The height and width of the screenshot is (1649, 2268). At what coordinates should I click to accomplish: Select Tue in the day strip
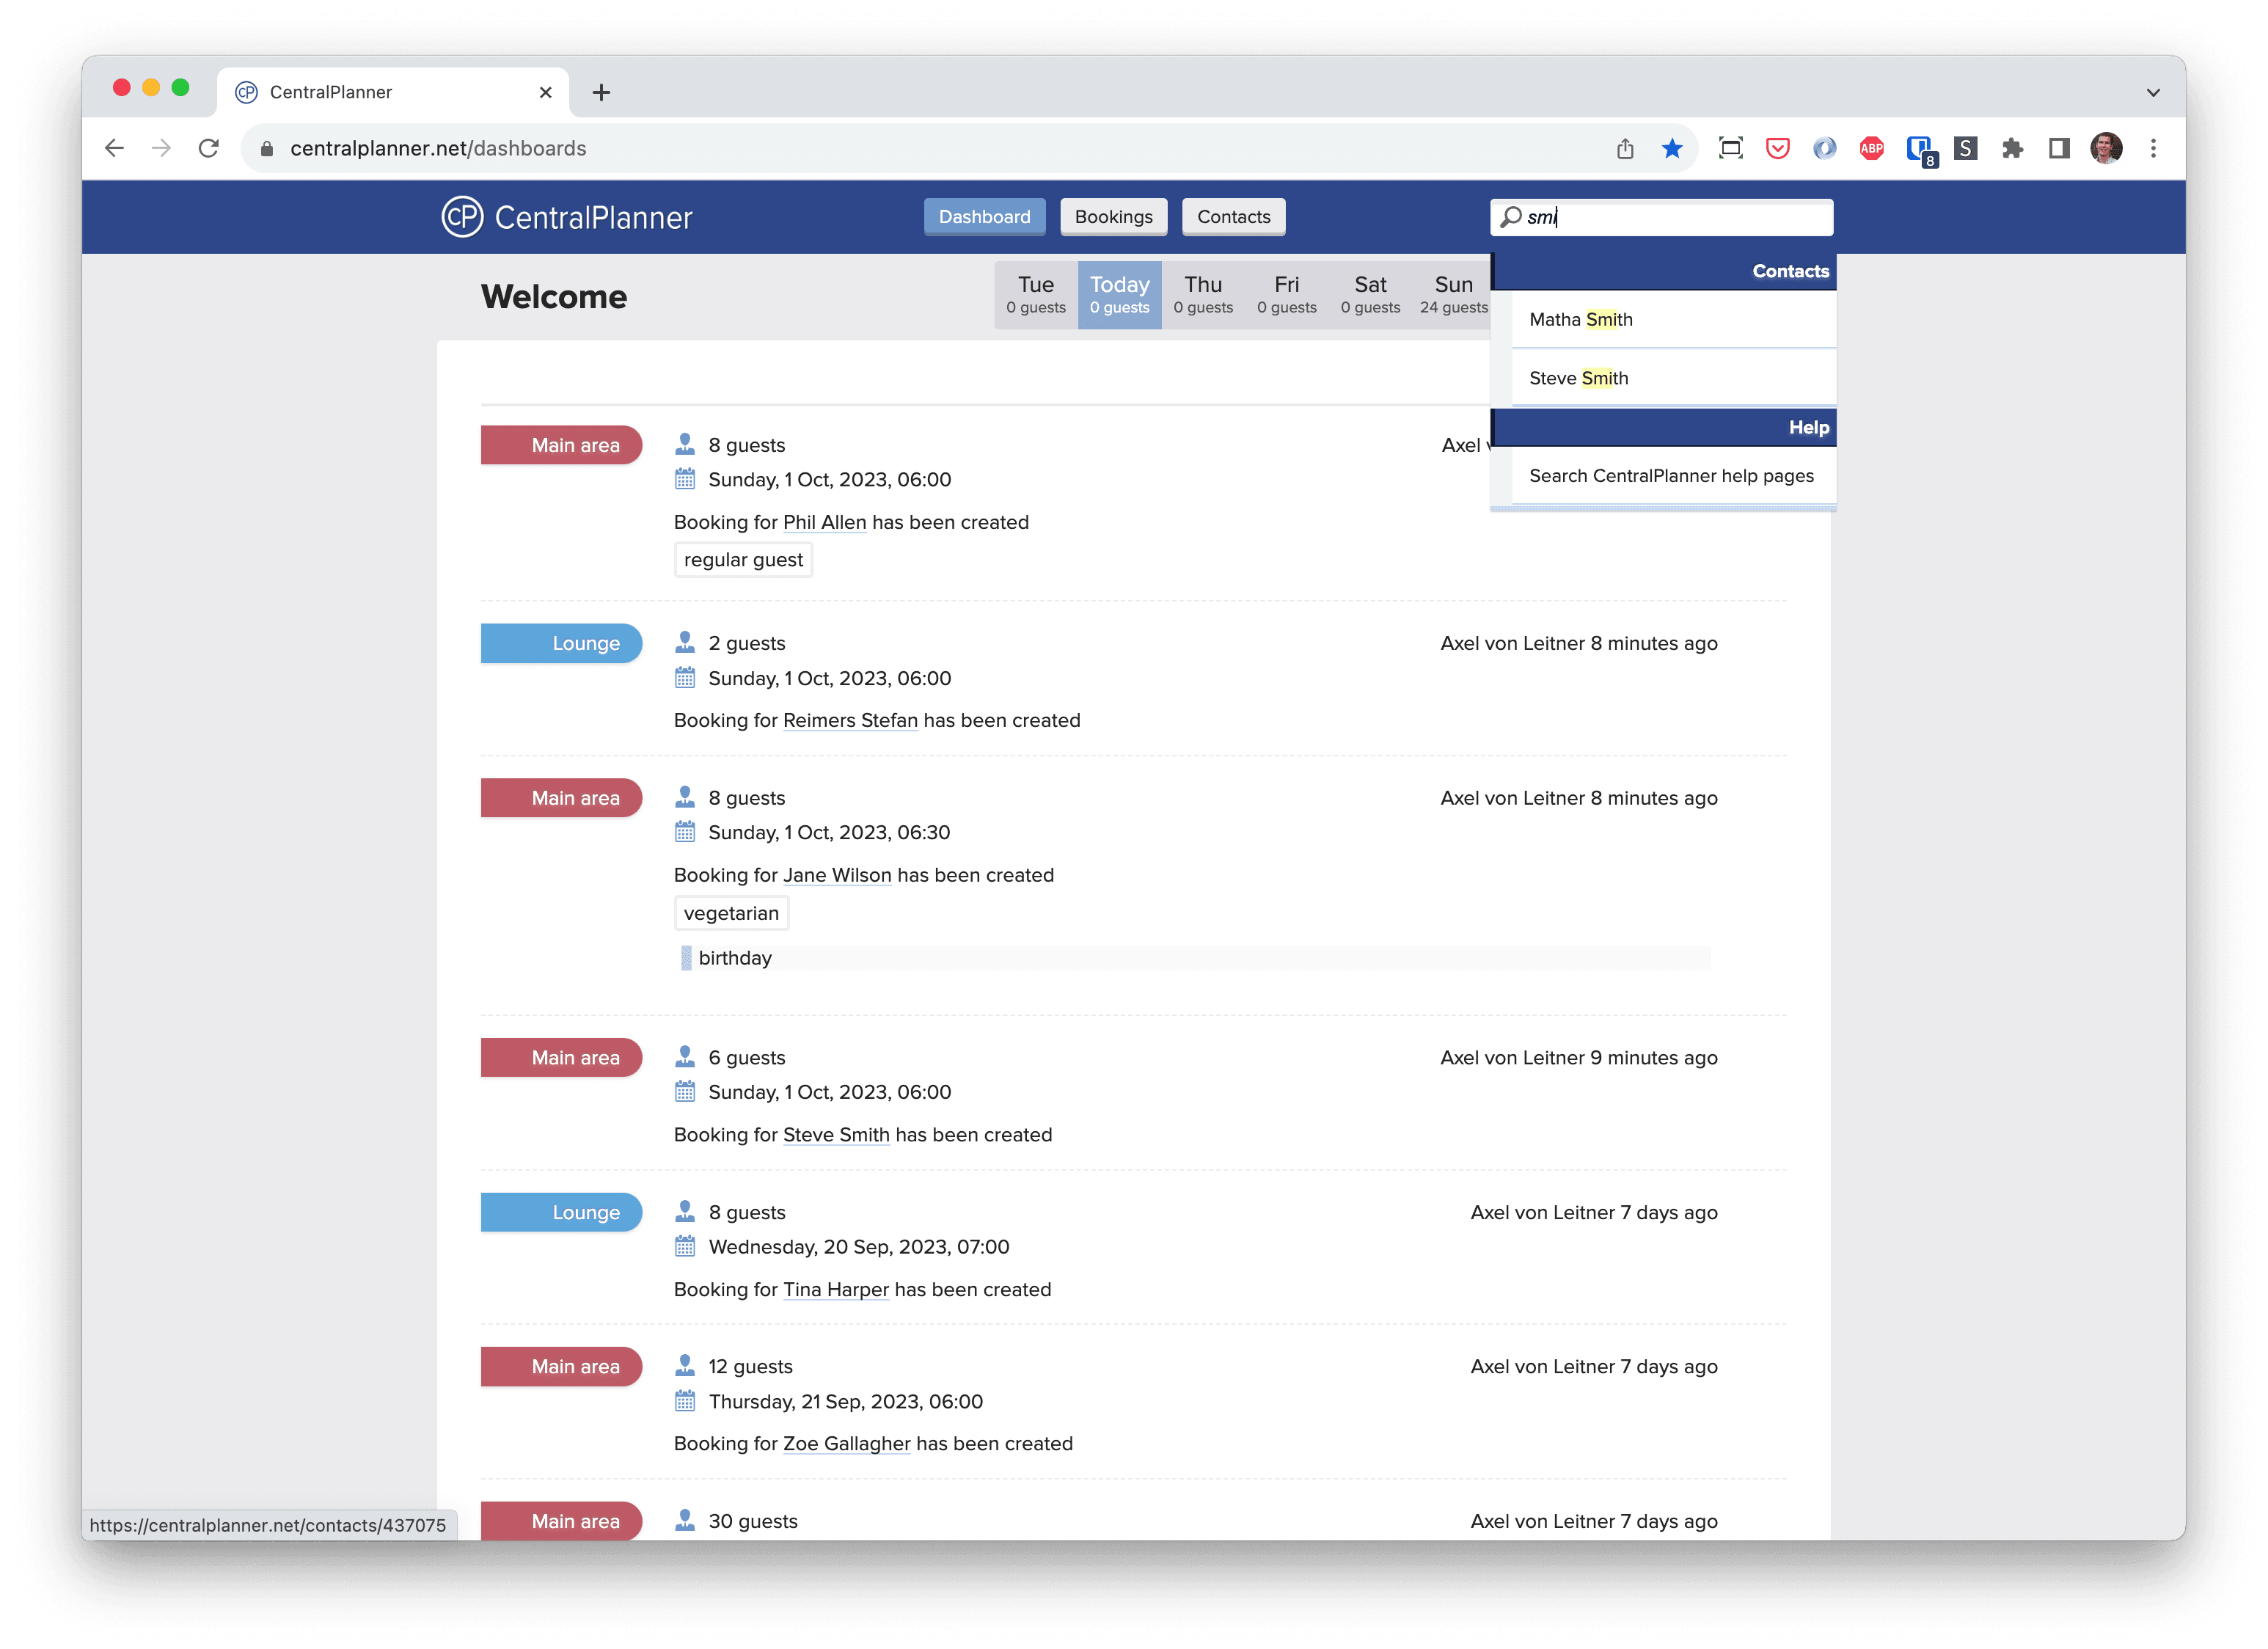click(x=1035, y=294)
